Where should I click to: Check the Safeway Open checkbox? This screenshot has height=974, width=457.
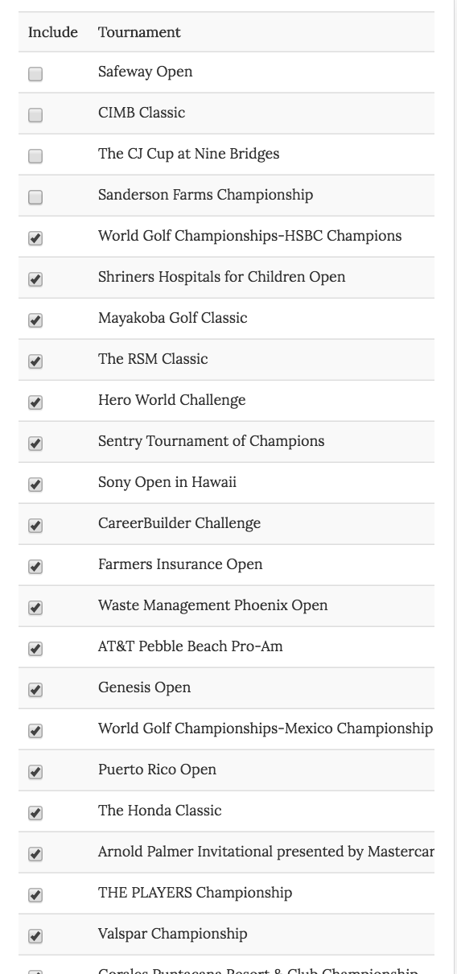(35, 74)
